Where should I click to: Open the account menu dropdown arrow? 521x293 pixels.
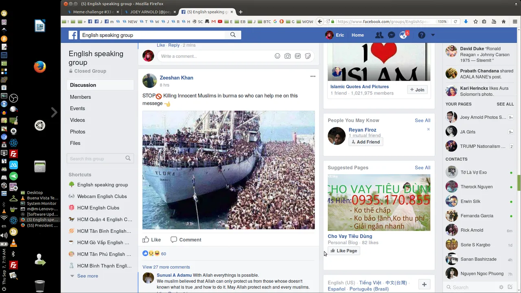tap(433, 35)
